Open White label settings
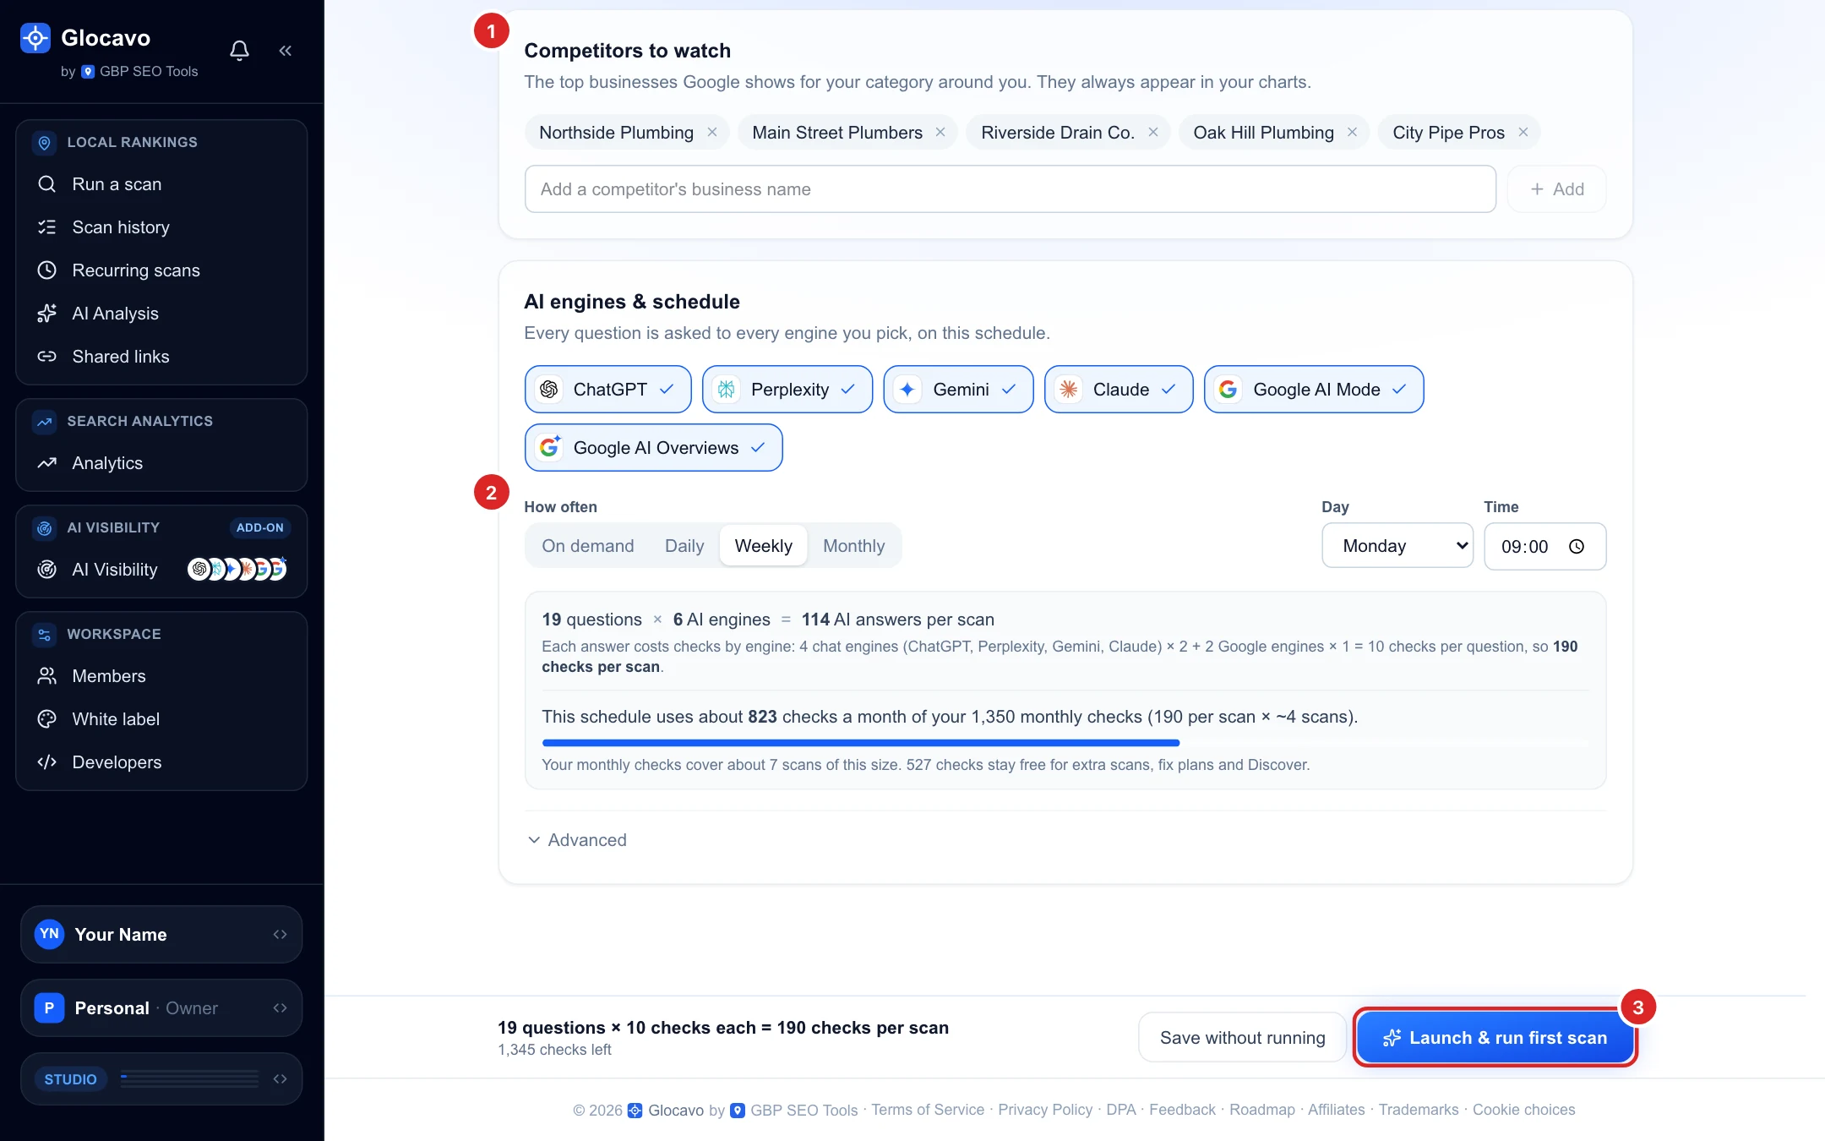This screenshot has width=1825, height=1141. tap(161, 719)
